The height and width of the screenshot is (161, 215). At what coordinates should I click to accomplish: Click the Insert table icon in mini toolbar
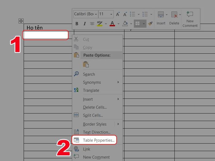[x=161, y=14]
